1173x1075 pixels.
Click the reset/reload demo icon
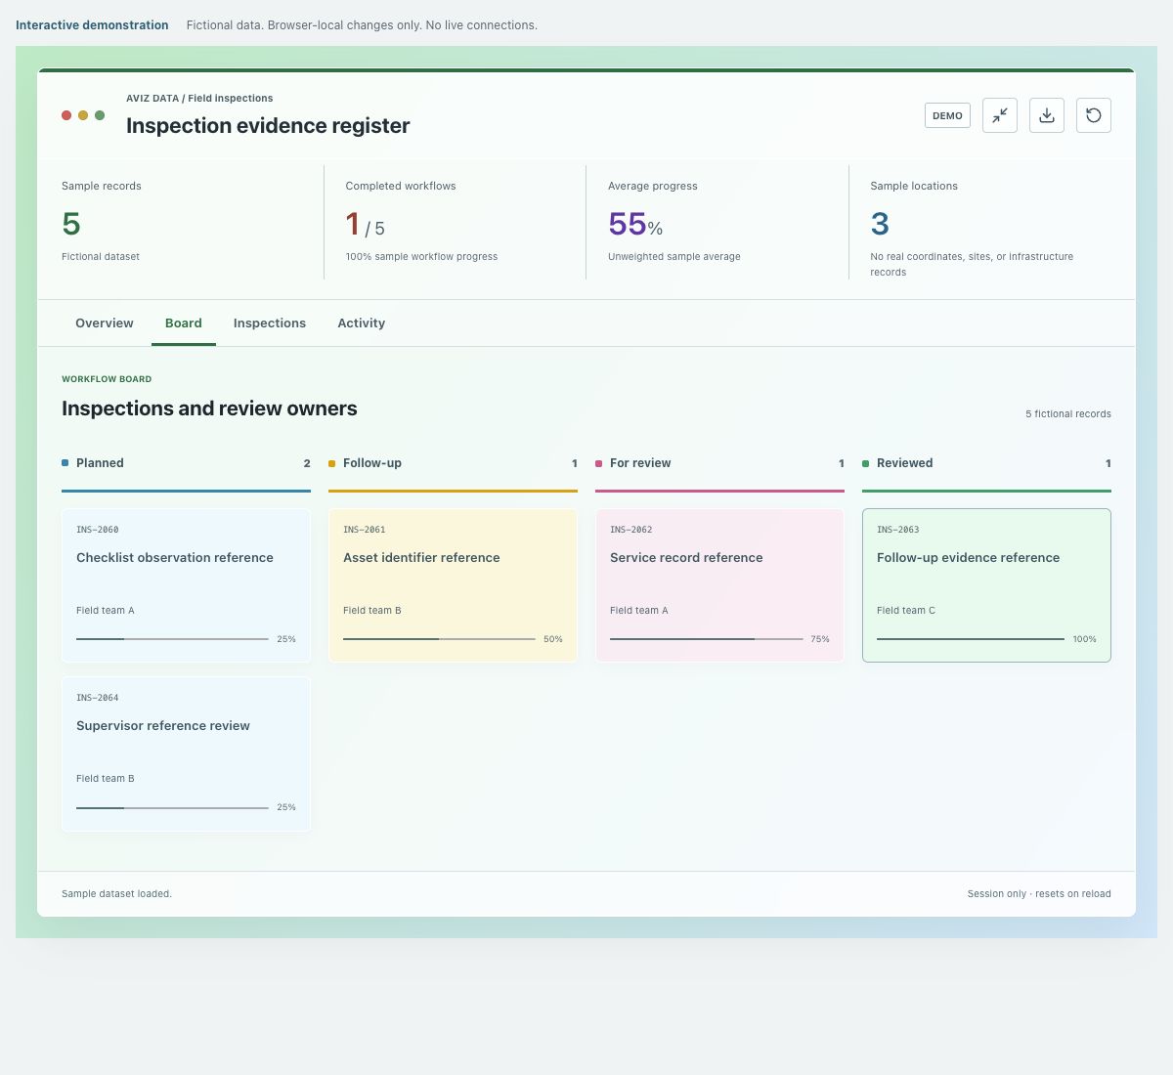coord(1094,115)
